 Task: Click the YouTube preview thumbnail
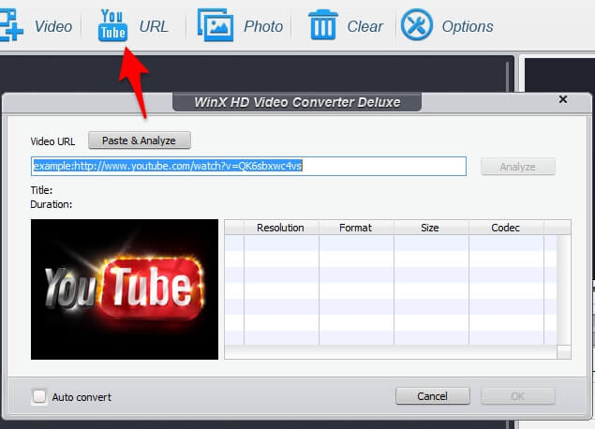coord(125,289)
